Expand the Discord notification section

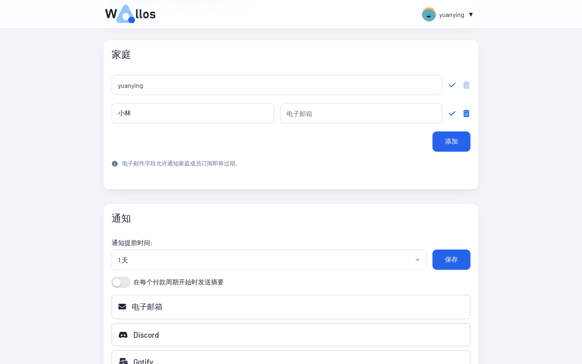click(291, 335)
